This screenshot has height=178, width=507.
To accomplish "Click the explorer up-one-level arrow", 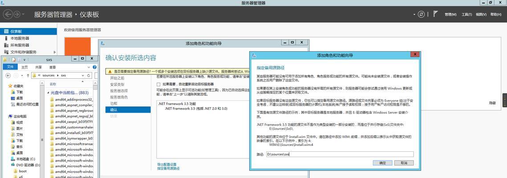I will 28,75.
